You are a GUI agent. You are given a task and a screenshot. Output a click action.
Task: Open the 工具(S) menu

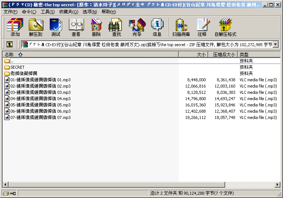(x=48, y=12)
